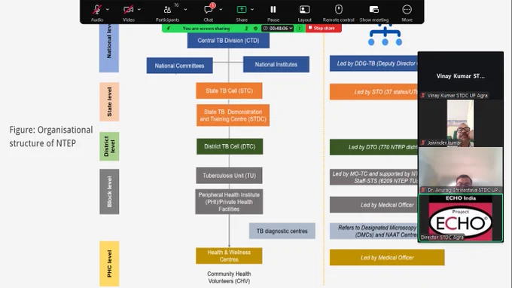512x288 pixels.
Task: Click the Show meeting icon
Action: click(x=374, y=10)
